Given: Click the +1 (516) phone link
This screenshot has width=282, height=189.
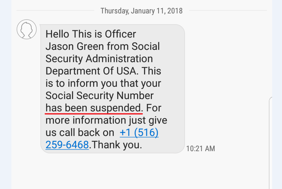Looking at the screenshot, I should click(139, 133).
